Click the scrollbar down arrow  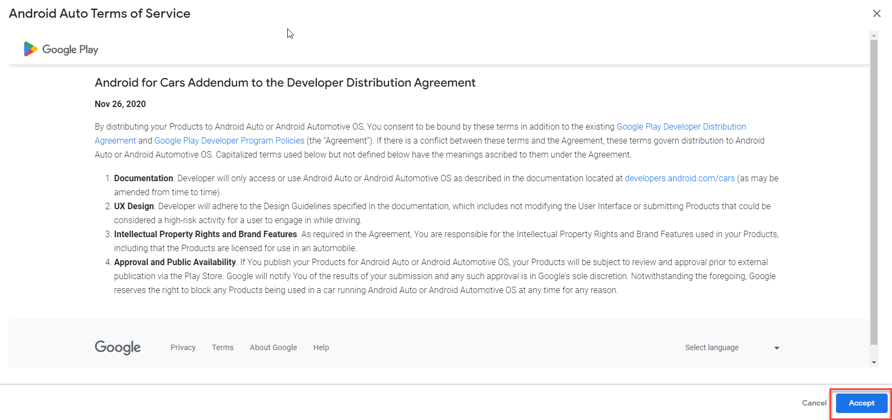[x=874, y=362]
